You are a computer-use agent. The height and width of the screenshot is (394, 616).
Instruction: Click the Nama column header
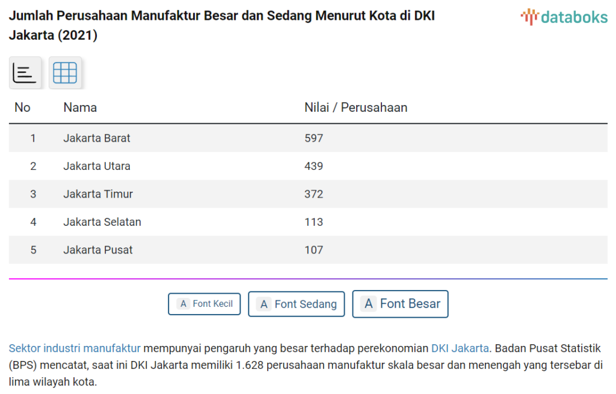coord(80,108)
